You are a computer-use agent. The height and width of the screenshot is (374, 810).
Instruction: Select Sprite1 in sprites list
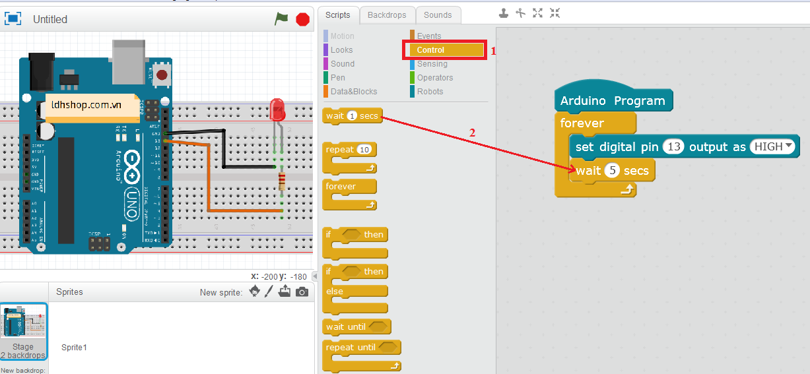[x=74, y=348]
